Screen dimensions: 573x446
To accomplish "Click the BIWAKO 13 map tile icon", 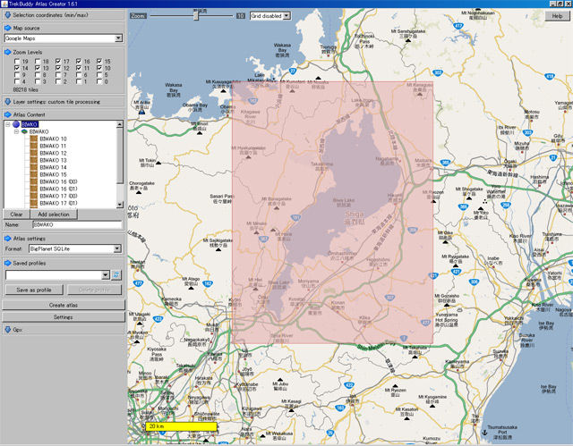I will coord(34,160).
